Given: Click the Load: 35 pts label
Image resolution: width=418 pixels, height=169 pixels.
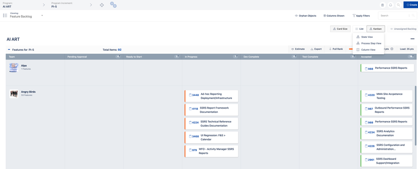Looking at the screenshot, I should coord(407,49).
